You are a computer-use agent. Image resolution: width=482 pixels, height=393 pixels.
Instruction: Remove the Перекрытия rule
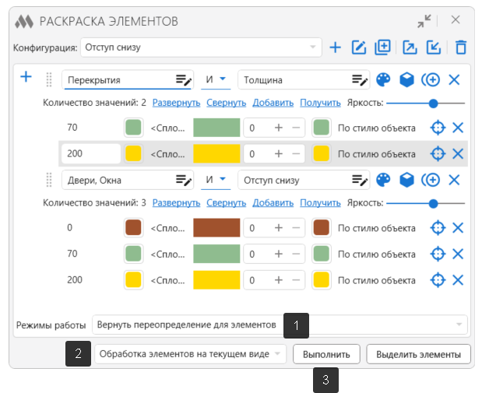(454, 80)
